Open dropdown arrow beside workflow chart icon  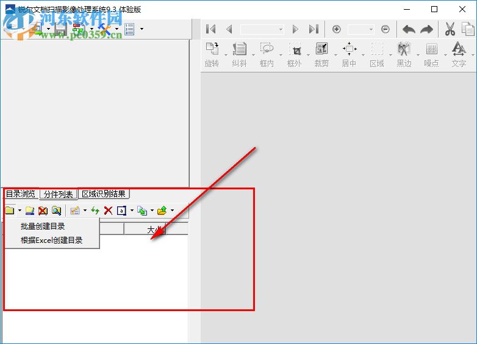91,29
